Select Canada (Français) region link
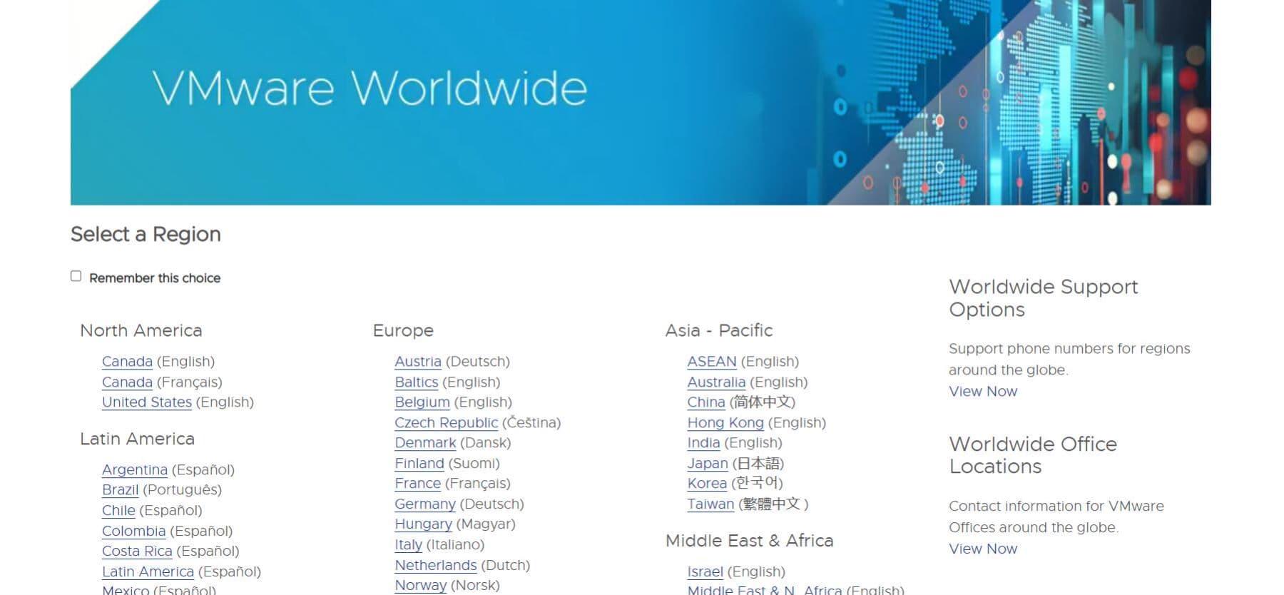The width and height of the screenshot is (1284, 595). (127, 382)
